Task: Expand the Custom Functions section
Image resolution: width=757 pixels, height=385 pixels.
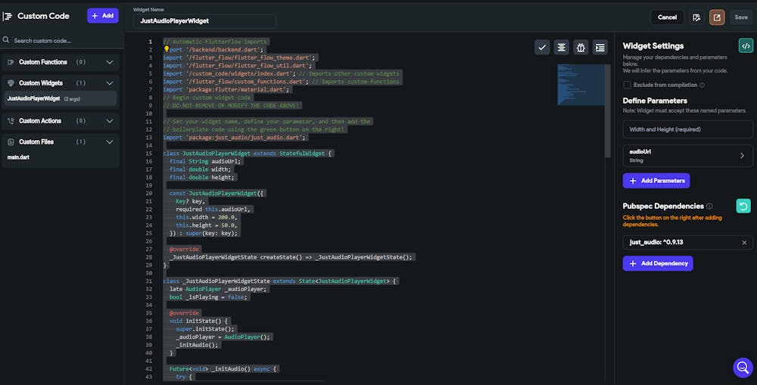Action: [110, 62]
